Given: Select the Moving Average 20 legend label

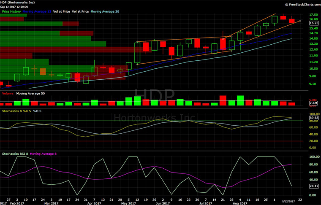Looking at the screenshot, I should coord(105,11).
